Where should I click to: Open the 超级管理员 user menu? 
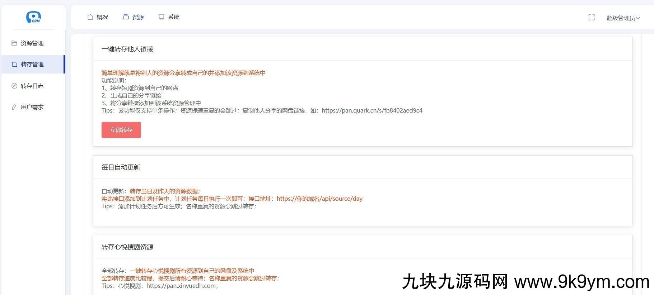click(621, 18)
